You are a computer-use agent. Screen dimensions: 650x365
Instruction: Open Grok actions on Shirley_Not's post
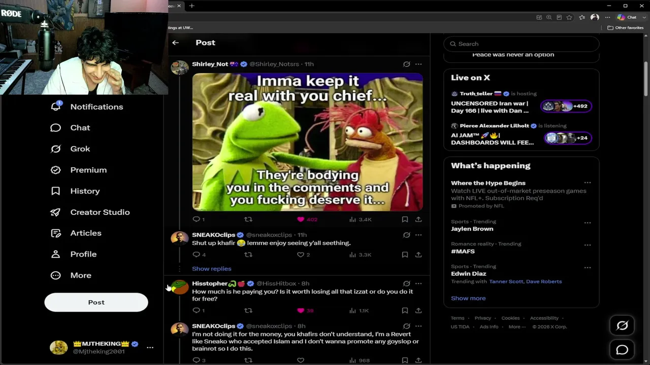pos(406,64)
